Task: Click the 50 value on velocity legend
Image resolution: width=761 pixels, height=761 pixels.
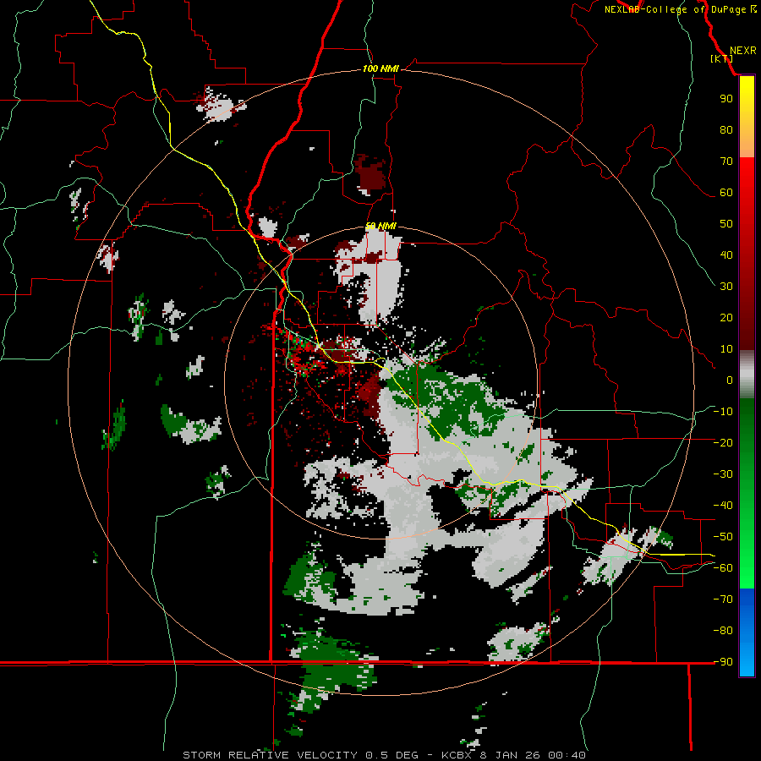Action: [726, 224]
